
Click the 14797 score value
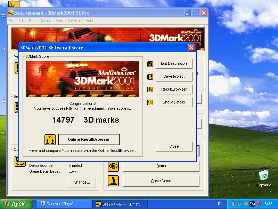[64, 120]
